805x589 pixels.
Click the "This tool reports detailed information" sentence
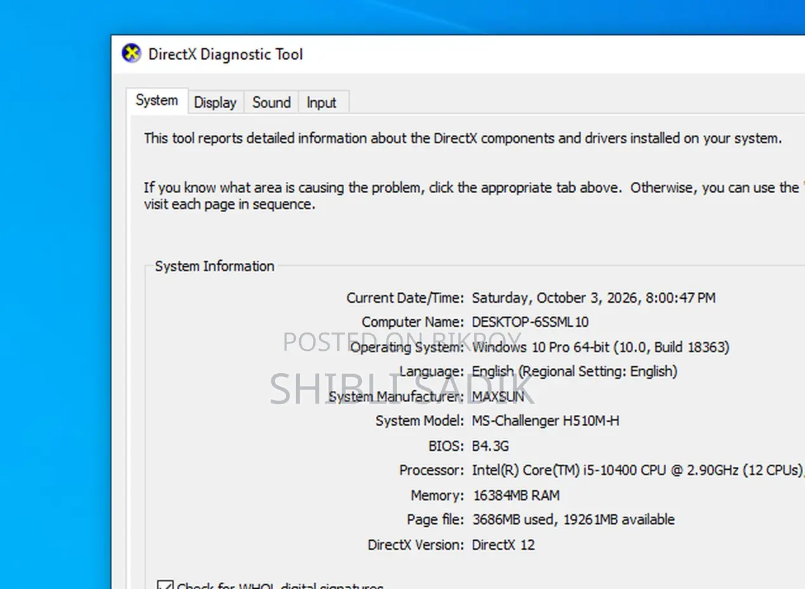click(463, 139)
